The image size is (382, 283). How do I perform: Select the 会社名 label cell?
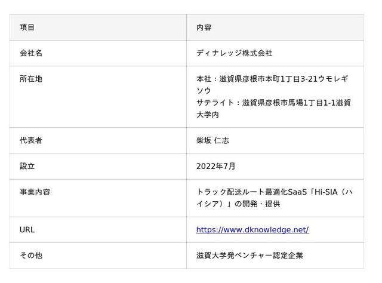click(98, 53)
